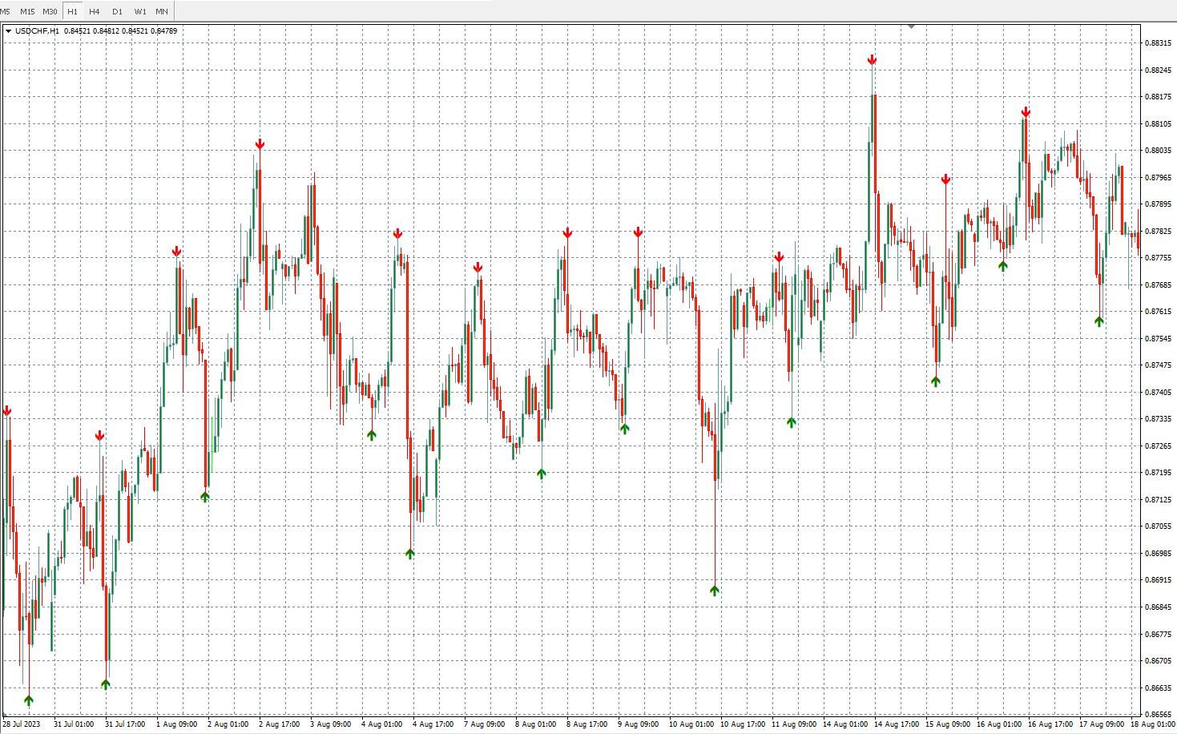This screenshot has width=1177, height=734.
Task: Click the 7 Aug 09:00 time label
Action: coord(484,724)
